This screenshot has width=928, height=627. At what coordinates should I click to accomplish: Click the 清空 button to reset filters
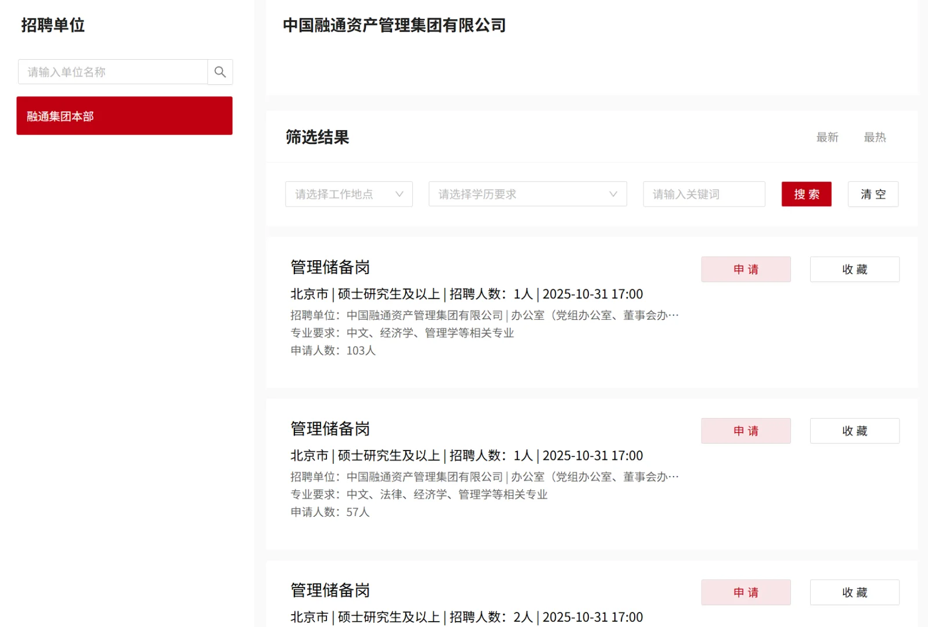(x=873, y=194)
